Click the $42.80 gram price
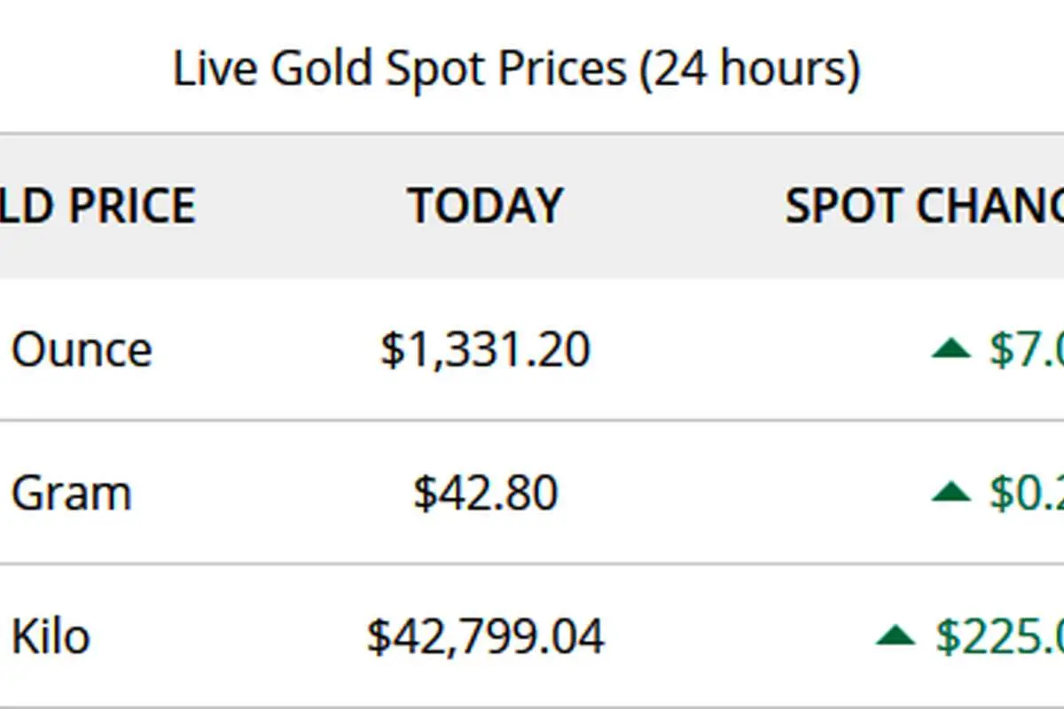Image resolution: width=1064 pixels, height=709 pixels. (x=485, y=492)
